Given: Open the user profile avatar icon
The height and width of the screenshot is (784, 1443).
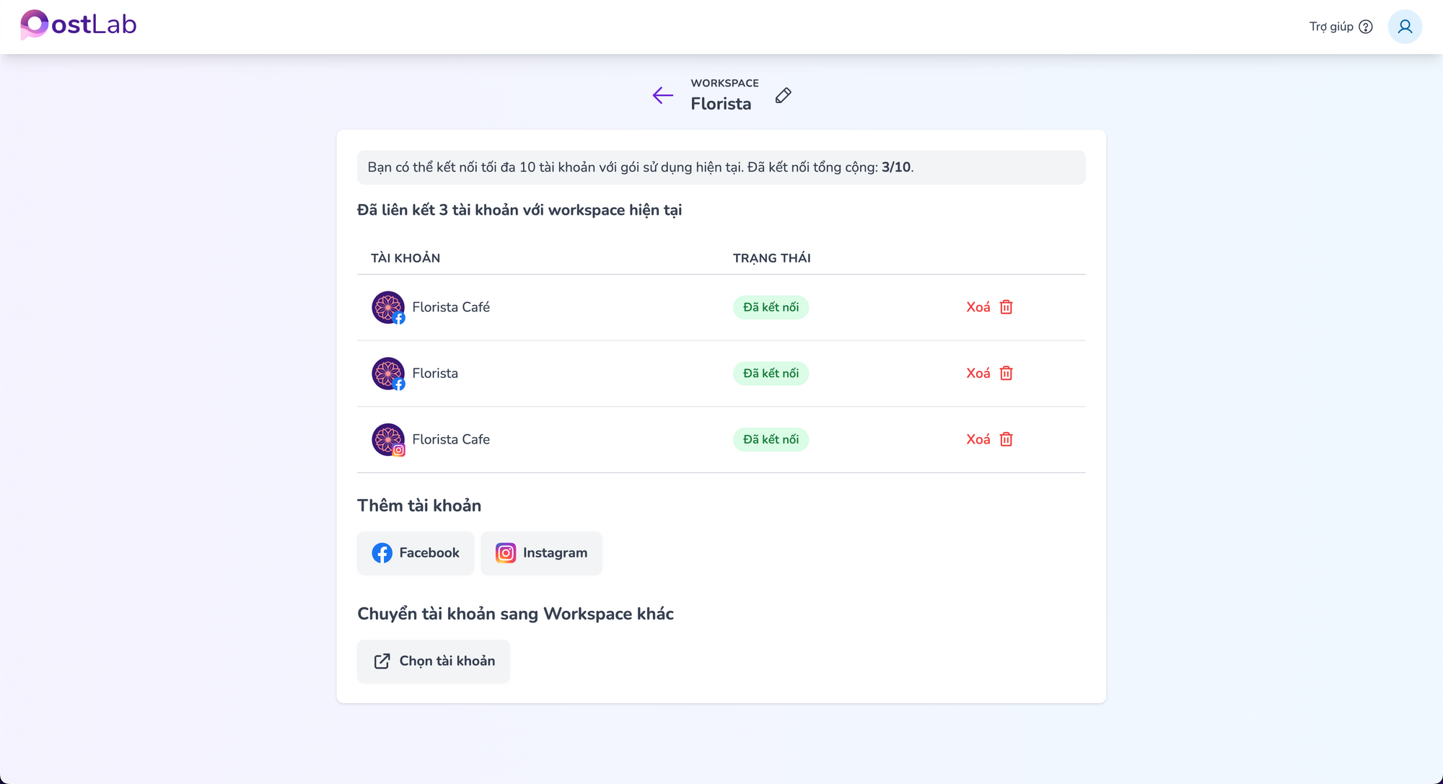Looking at the screenshot, I should click(1404, 27).
